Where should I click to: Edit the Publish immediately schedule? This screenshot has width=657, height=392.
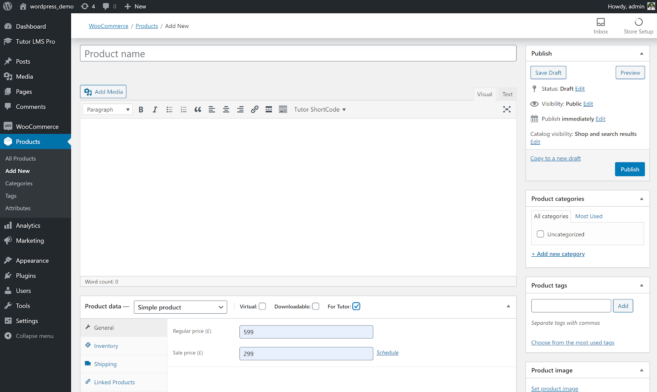coord(600,119)
